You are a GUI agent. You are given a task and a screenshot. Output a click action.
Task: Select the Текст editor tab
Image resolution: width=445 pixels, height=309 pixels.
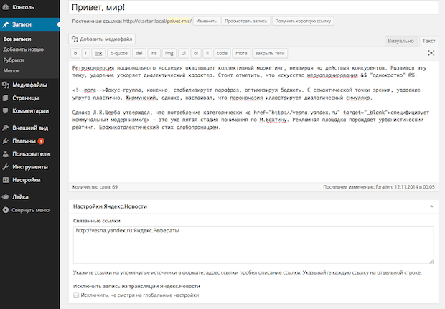coord(428,42)
